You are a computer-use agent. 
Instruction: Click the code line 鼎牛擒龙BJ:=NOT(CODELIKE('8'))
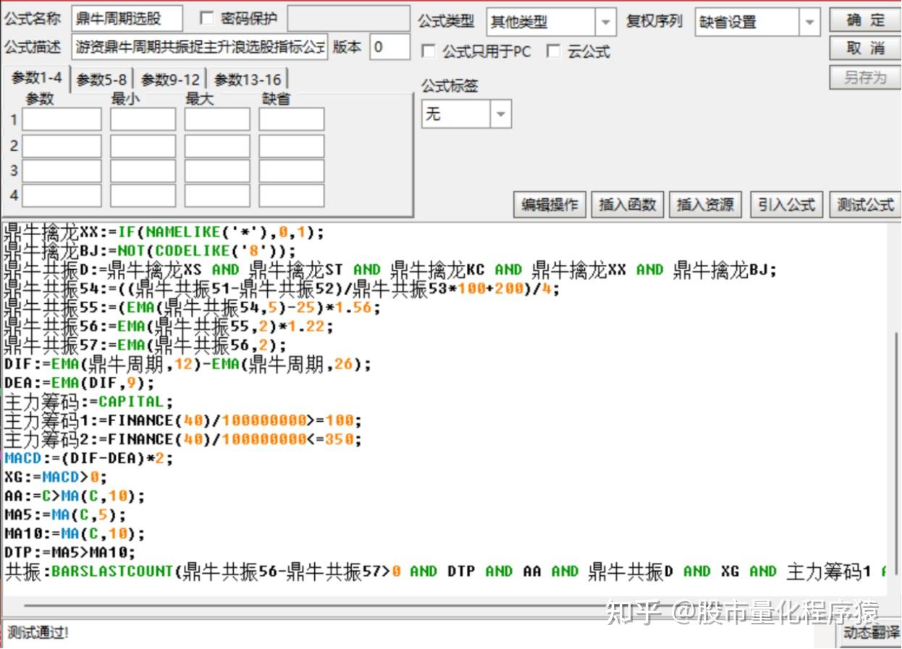151,251
